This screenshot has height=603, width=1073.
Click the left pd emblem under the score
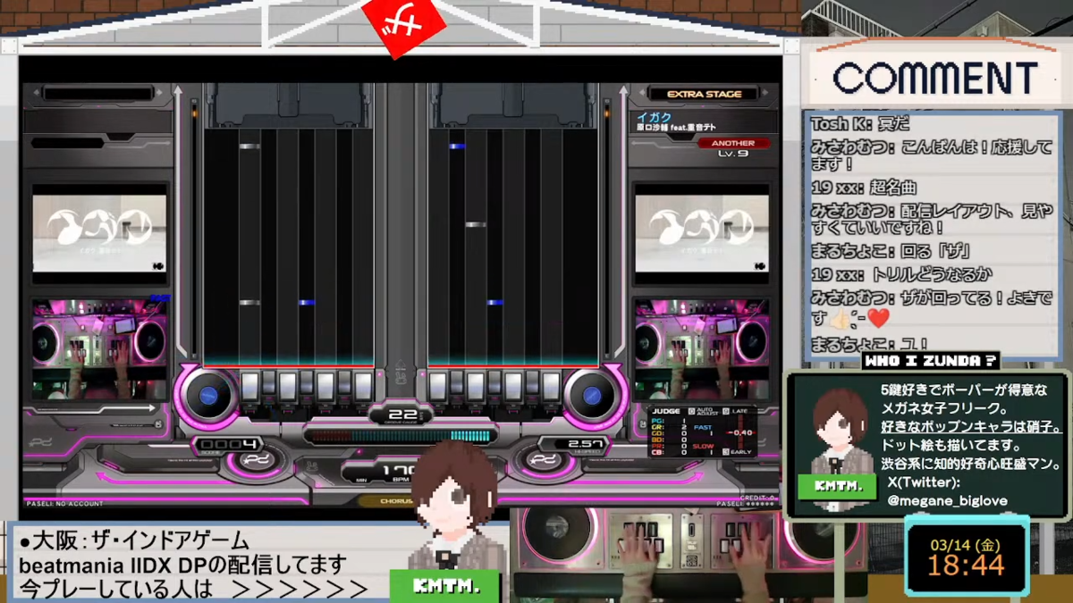(x=258, y=461)
